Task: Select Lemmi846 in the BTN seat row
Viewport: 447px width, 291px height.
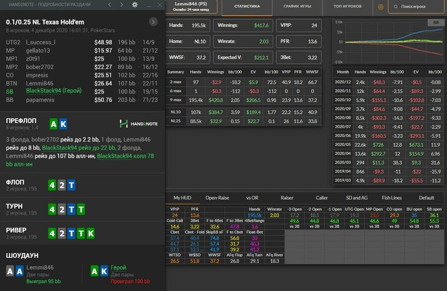Action: (40, 84)
